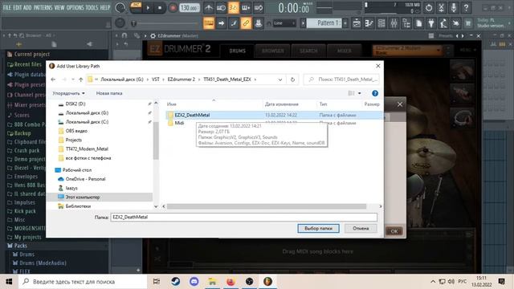Open the OPTIONS menu
This screenshot has width=514, height=289.
pos(75,7)
